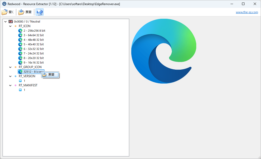
Task: Select item 1 under RT_VERSION
Action: click(x=22, y=81)
